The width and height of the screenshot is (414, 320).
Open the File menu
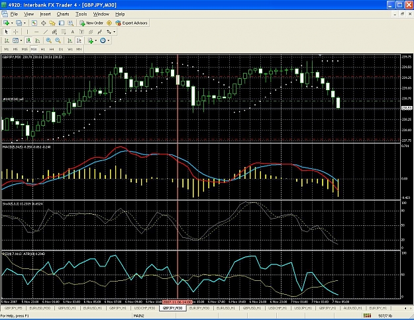tap(14, 14)
